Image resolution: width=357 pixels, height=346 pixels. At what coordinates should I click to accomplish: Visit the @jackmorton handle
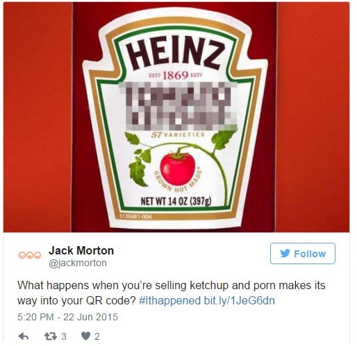coord(78,263)
